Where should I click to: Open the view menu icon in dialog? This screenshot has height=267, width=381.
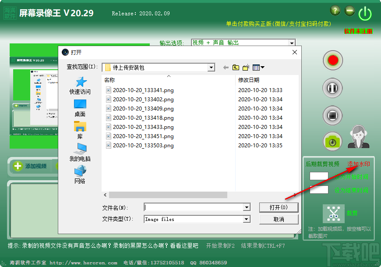(258, 68)
